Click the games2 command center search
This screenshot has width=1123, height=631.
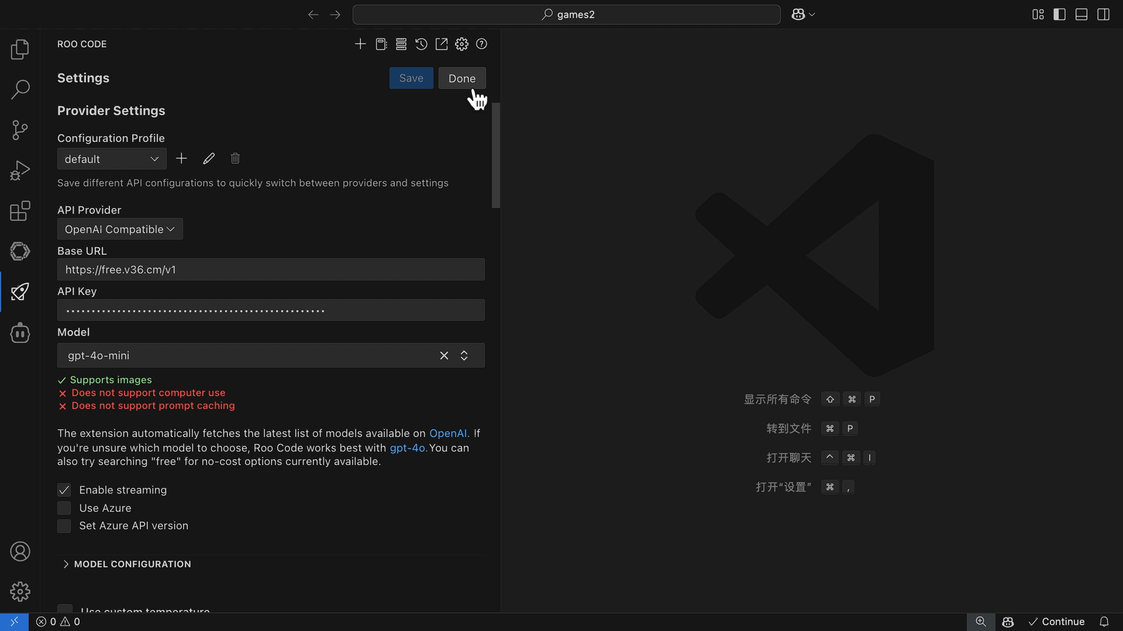click(x=566, y=15)
